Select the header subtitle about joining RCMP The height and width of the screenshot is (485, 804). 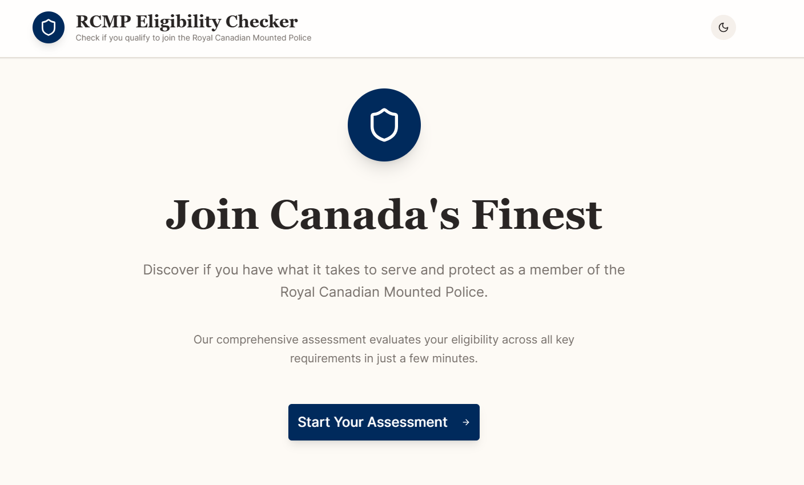pos(194,38)
